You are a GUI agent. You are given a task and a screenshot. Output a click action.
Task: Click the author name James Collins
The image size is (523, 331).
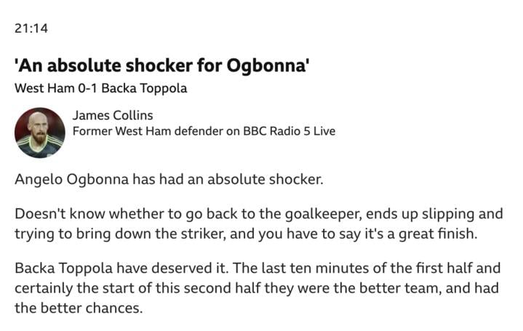point(113,116)
